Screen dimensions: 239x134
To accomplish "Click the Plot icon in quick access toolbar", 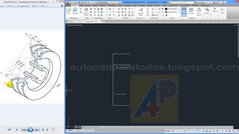I will pos(85,3).
